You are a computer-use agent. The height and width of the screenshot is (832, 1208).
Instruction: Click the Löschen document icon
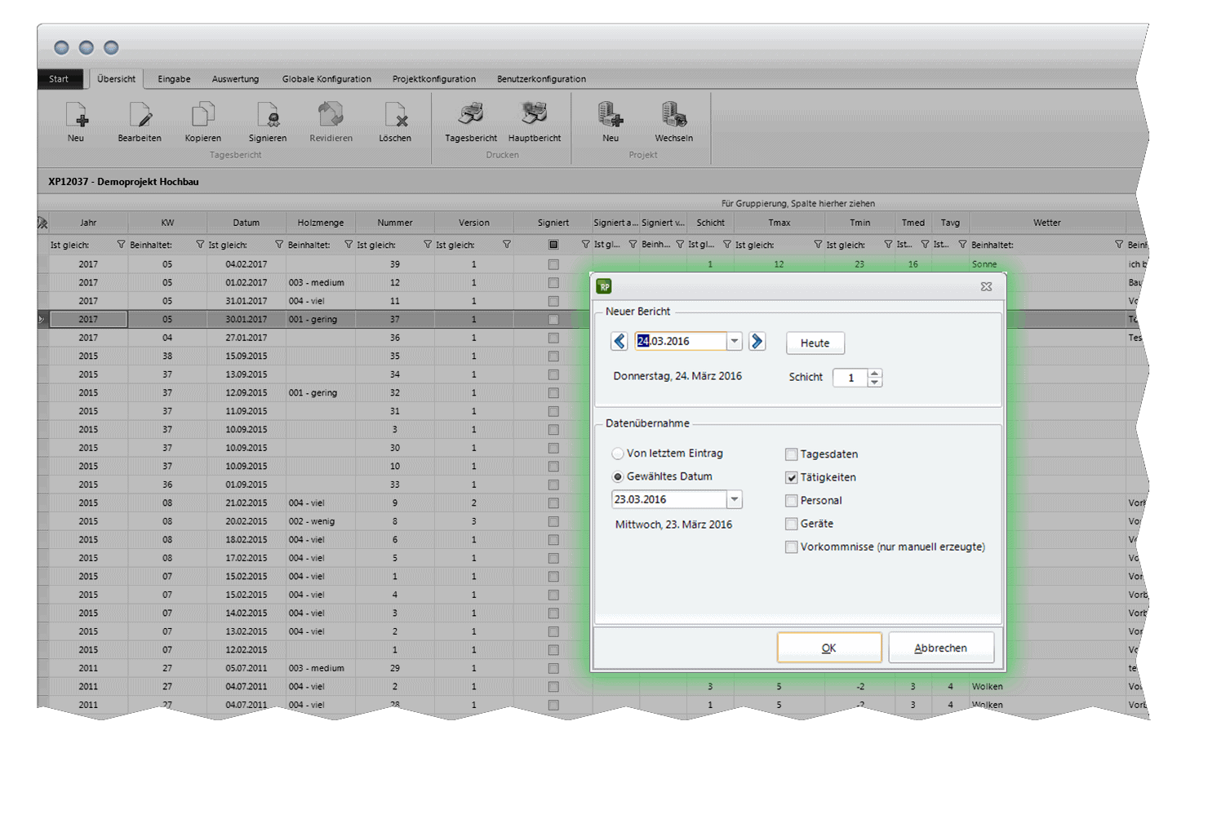pyautogui.click(x=395, y=115)
